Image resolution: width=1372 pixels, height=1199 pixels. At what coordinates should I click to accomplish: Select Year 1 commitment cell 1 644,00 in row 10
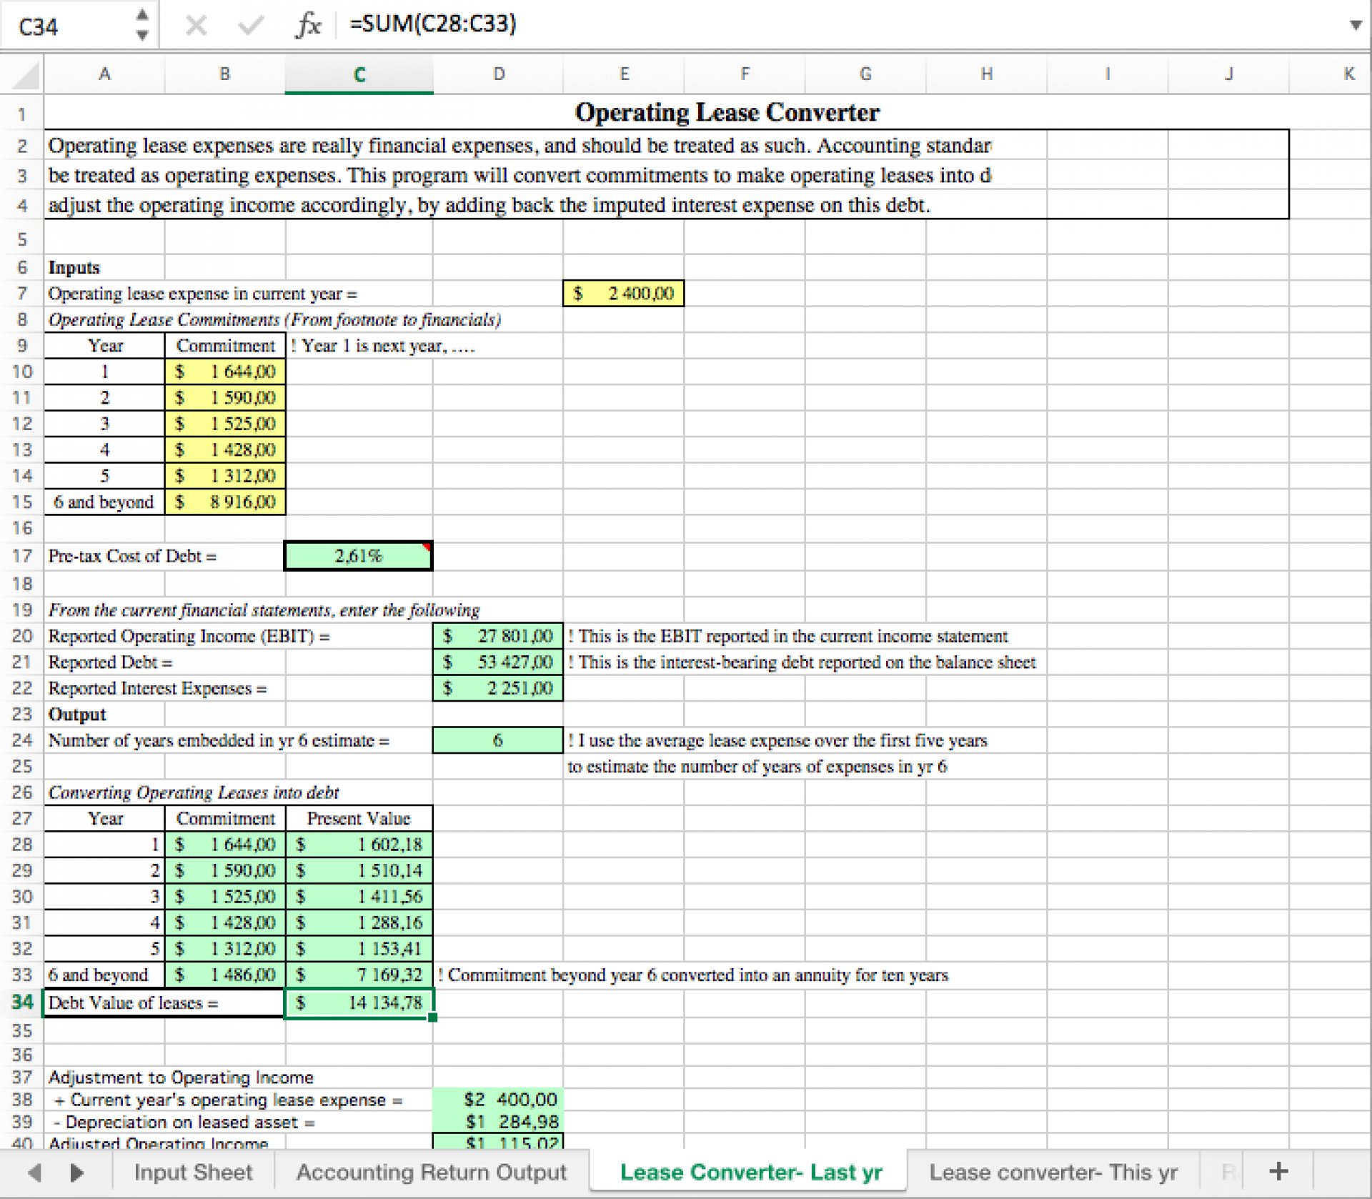[225, 372]
